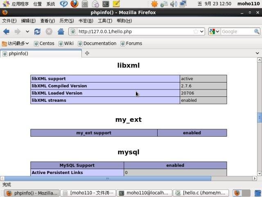Open the 位置 panel menu
This screenshot has height=197, width=262.
[37, 4]
